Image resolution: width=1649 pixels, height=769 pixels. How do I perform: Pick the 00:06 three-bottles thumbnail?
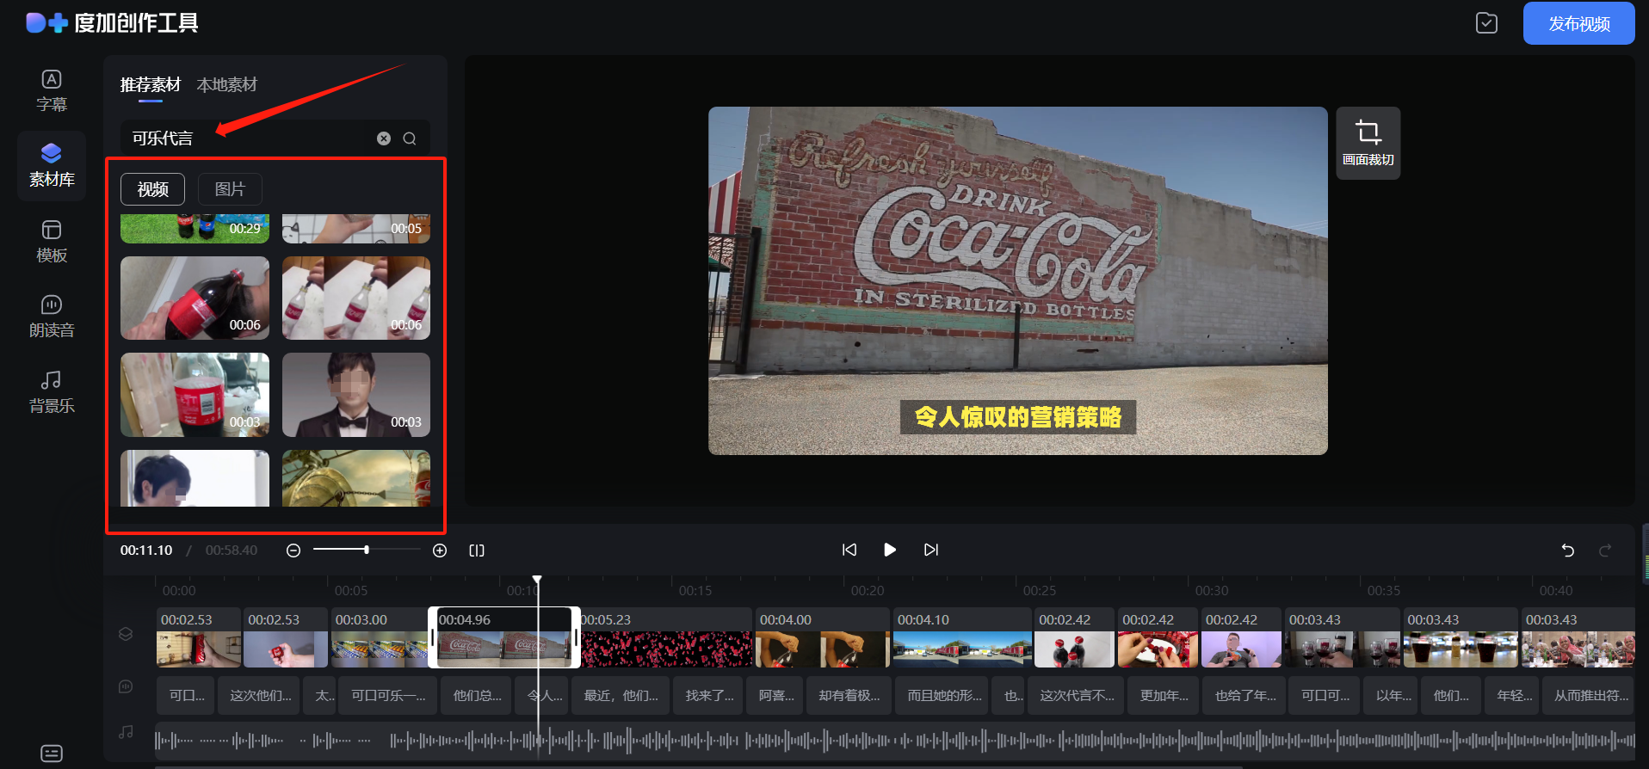(x=356, y=298)
